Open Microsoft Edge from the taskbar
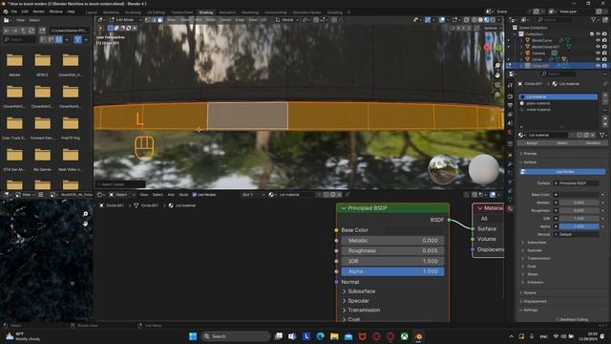 coord(321,336)
